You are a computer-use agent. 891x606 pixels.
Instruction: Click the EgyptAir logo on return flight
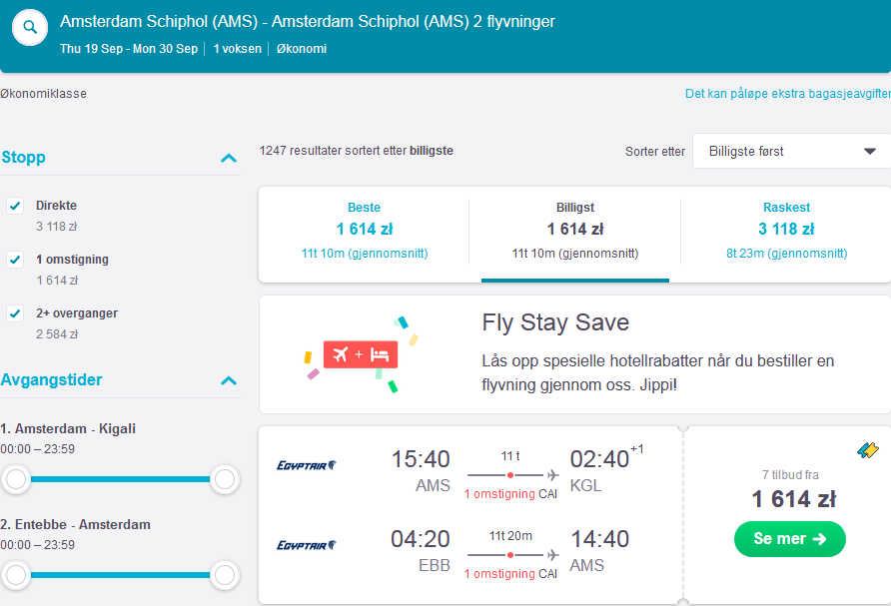tap(307, 545)
